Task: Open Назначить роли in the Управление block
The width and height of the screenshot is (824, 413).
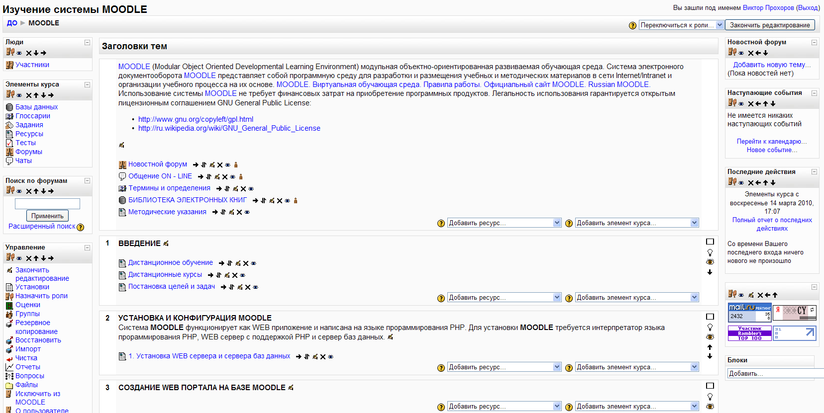Action: 41,296
